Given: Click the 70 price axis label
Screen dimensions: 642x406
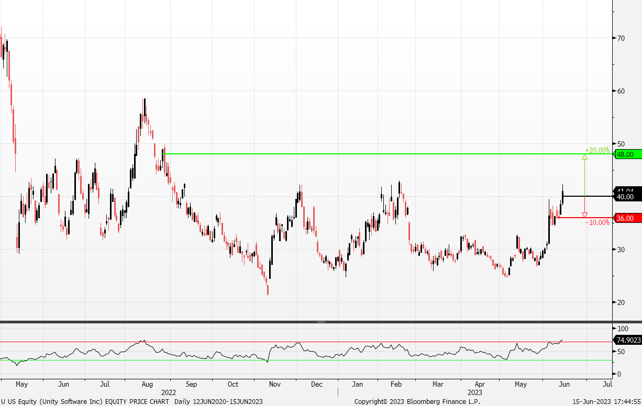Looking at the screenshot, I should [622, 38].
